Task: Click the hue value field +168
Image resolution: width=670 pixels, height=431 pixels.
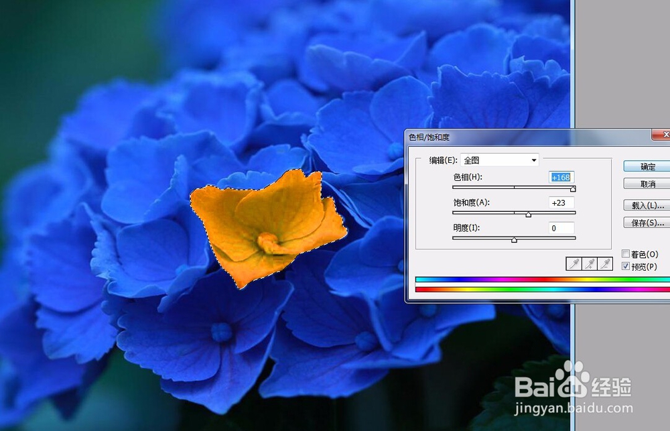Action: click(561, 177)
